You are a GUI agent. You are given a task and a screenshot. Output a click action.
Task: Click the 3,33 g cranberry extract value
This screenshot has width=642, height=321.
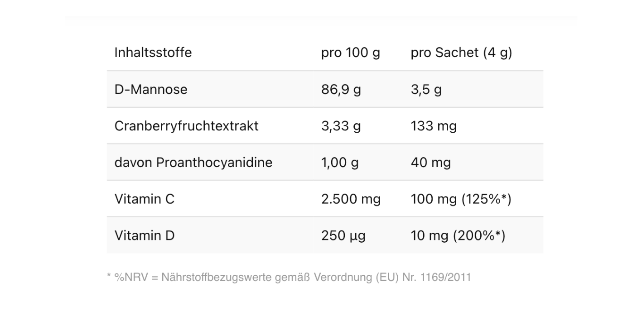341,126
